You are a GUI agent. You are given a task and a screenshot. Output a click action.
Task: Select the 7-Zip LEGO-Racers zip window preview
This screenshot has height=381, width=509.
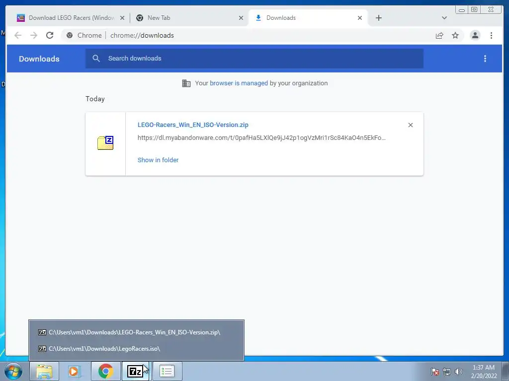click(x=136, y=332)
